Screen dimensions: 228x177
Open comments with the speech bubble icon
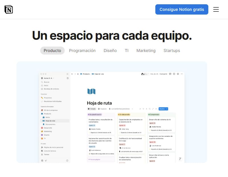170,74
